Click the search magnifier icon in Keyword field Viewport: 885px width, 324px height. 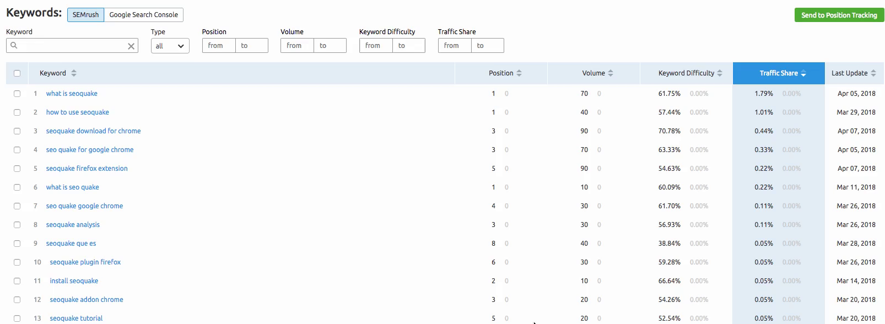pos(14,45)
